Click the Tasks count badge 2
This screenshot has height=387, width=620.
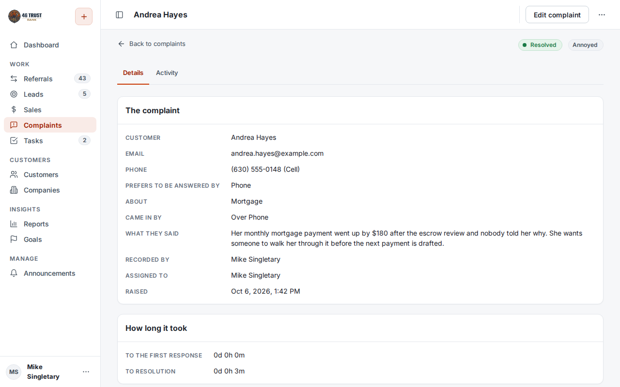[x=84, y=140]
